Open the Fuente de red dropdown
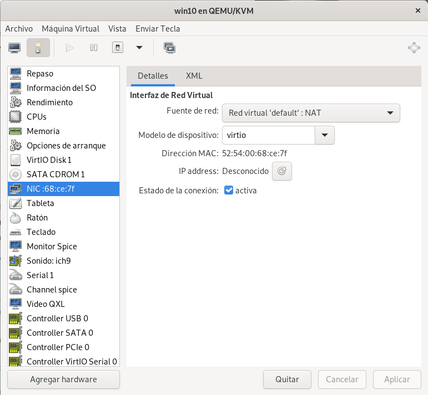Screen dimensions: 428x395 311,113
